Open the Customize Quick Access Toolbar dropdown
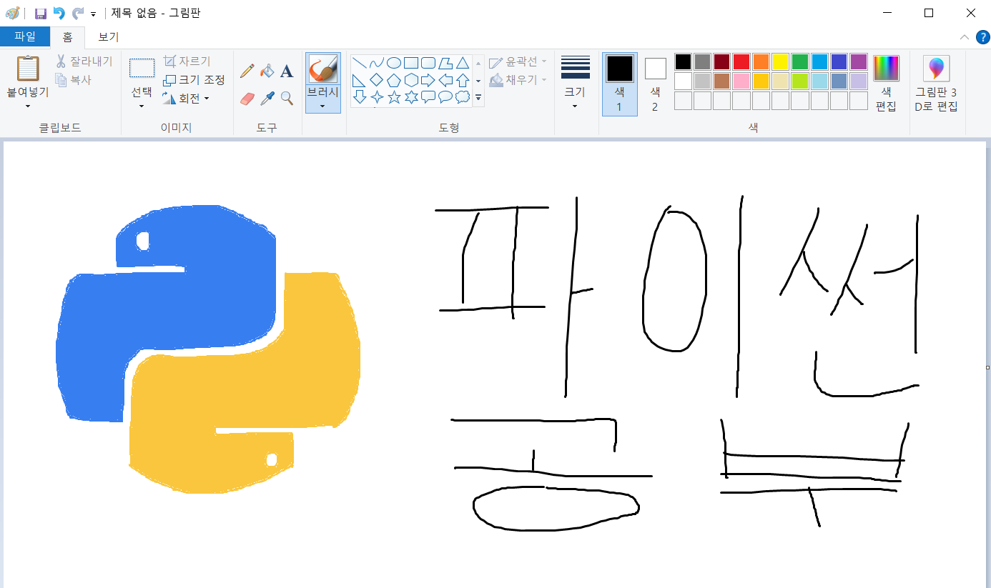Screen dimensions: 991x588 click(x=93, y=14)
